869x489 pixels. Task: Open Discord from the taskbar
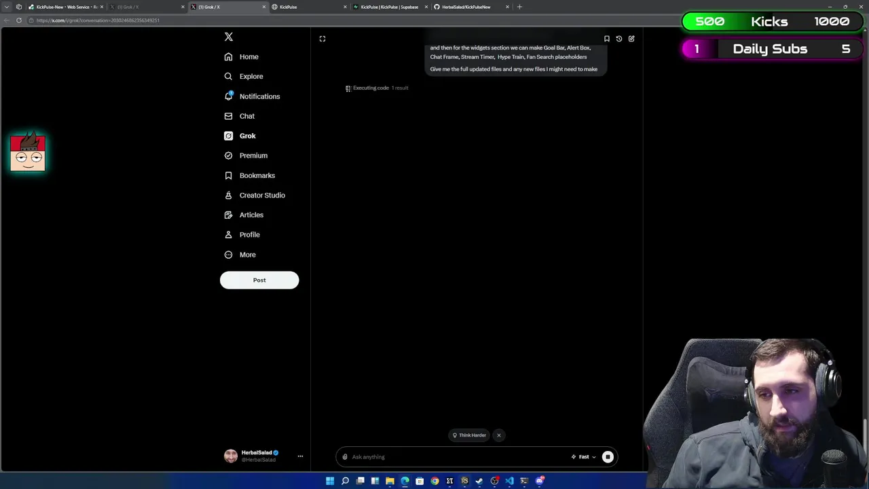coord(539,481)
